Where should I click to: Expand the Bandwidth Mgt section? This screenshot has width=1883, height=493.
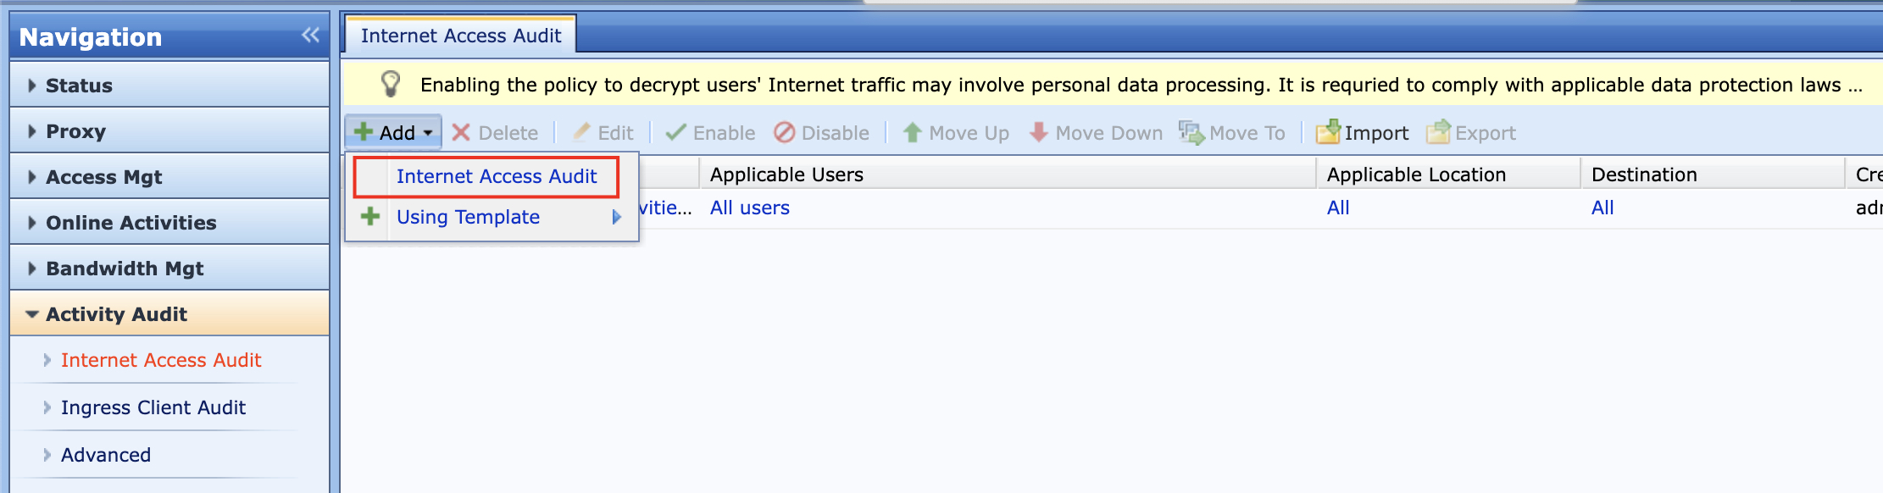[125, 269]
